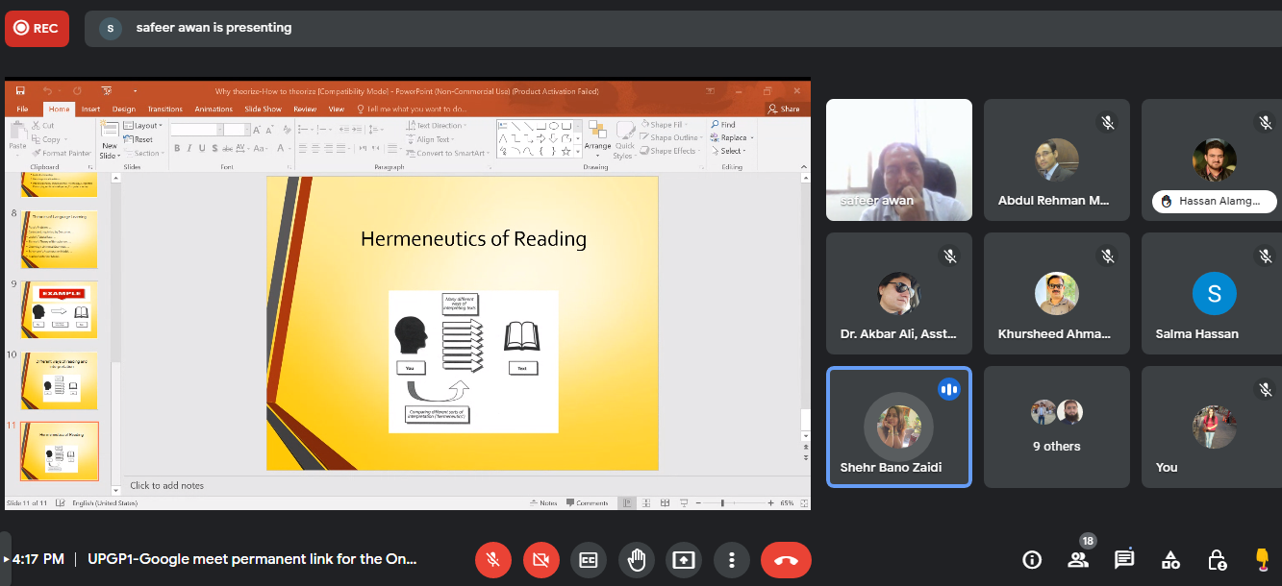Click the red REC recording indicator
1282x586 pixels.
coord(36,28)
